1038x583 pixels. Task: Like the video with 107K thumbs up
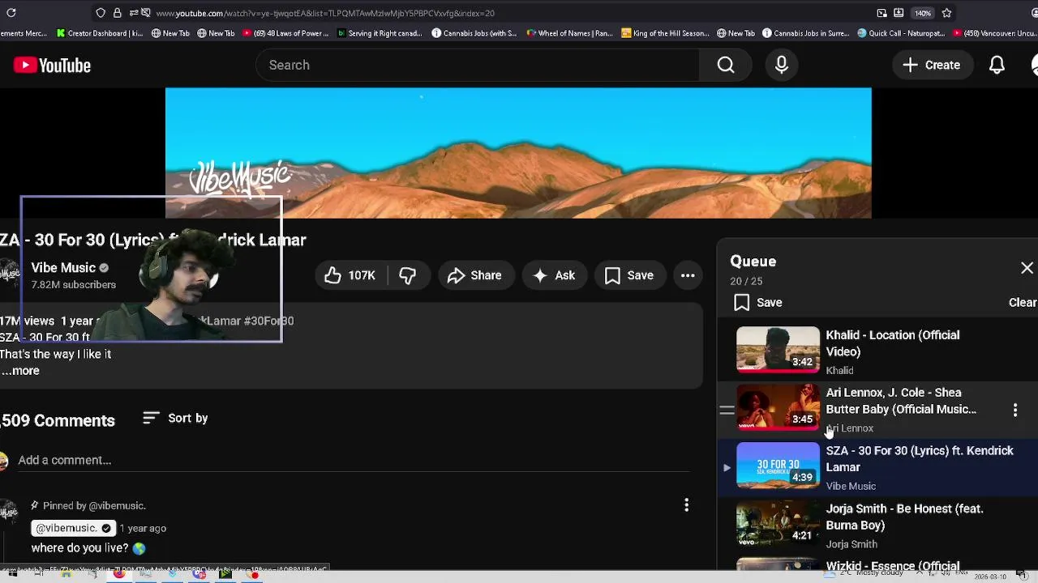[350, 275]
